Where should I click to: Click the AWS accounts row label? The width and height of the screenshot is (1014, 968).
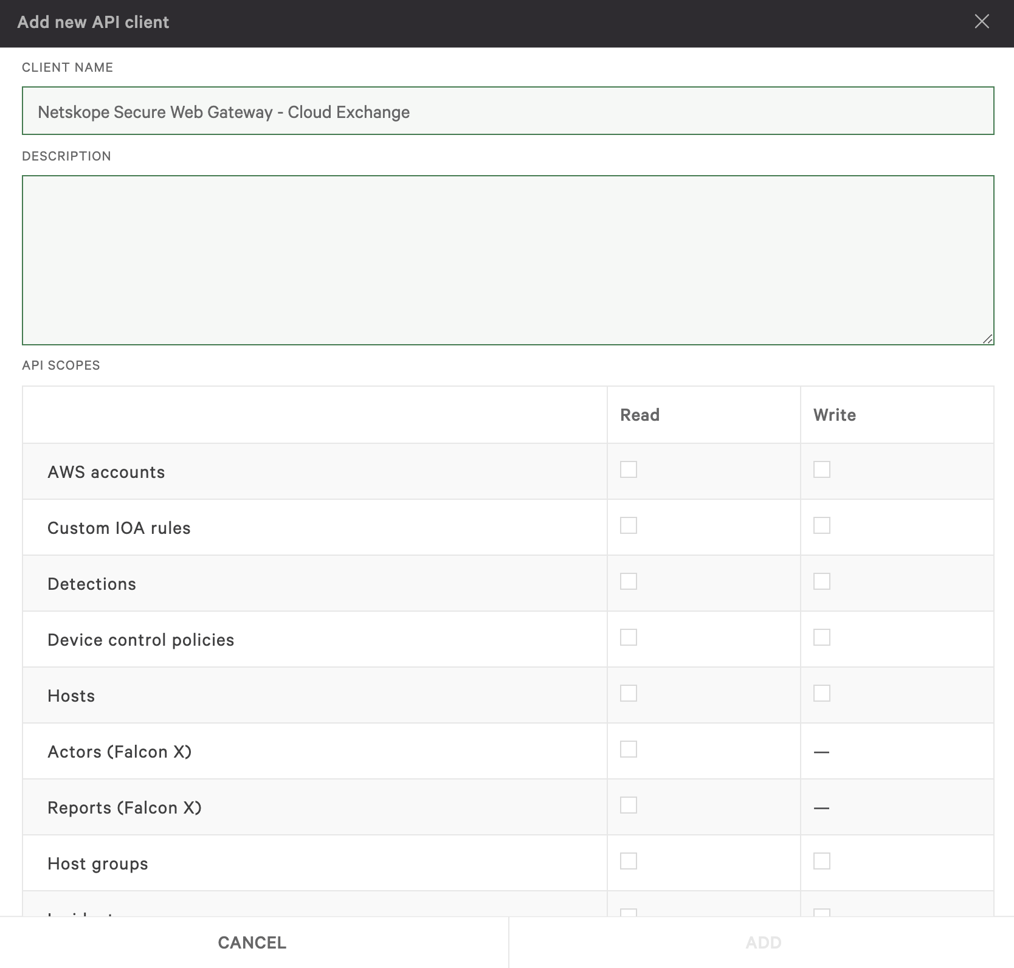106,472
